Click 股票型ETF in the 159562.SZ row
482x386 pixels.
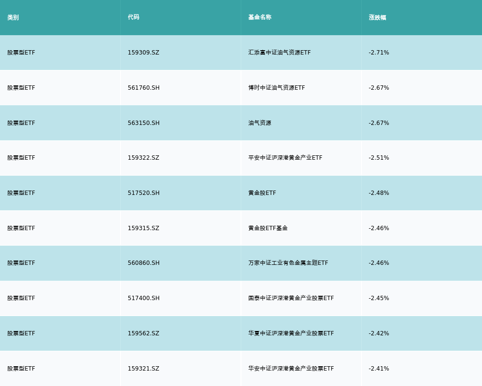tap(21, 333)
